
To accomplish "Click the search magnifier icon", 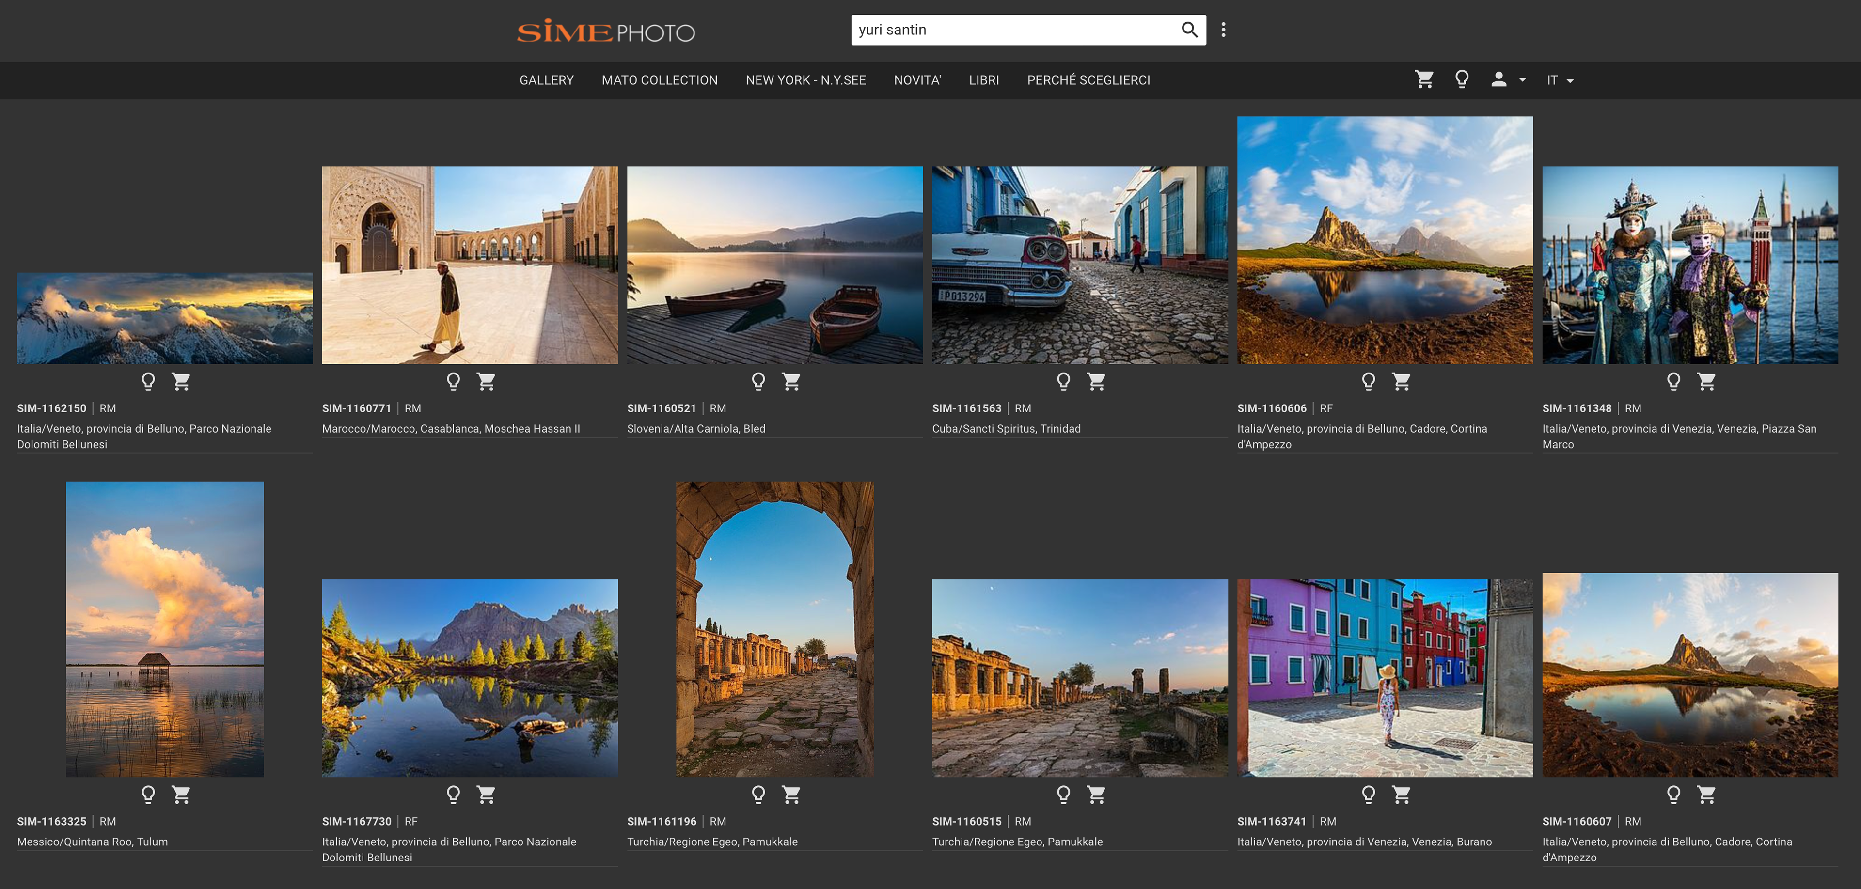I will pyautogui.click(x=1188, y=30).
